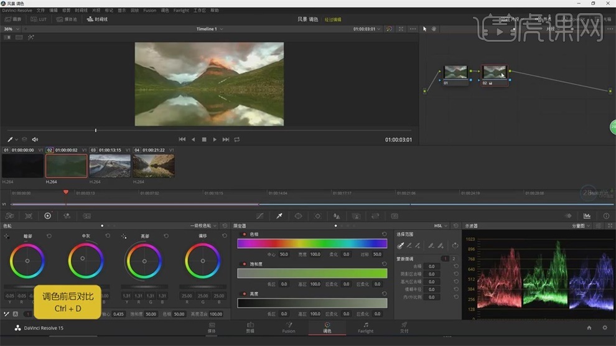Toggle the 亮度 luminance qualifier on/off
This screenshot has height=346, width=616.
(245, 293)
